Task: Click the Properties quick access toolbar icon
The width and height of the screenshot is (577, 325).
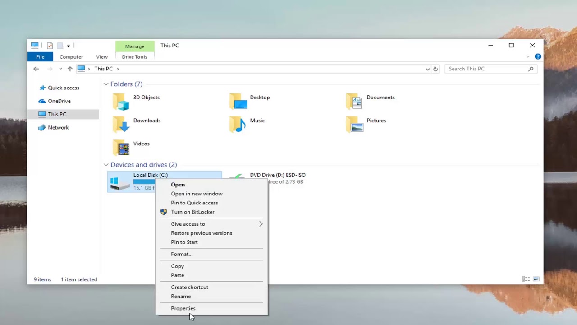Action: 50,46
